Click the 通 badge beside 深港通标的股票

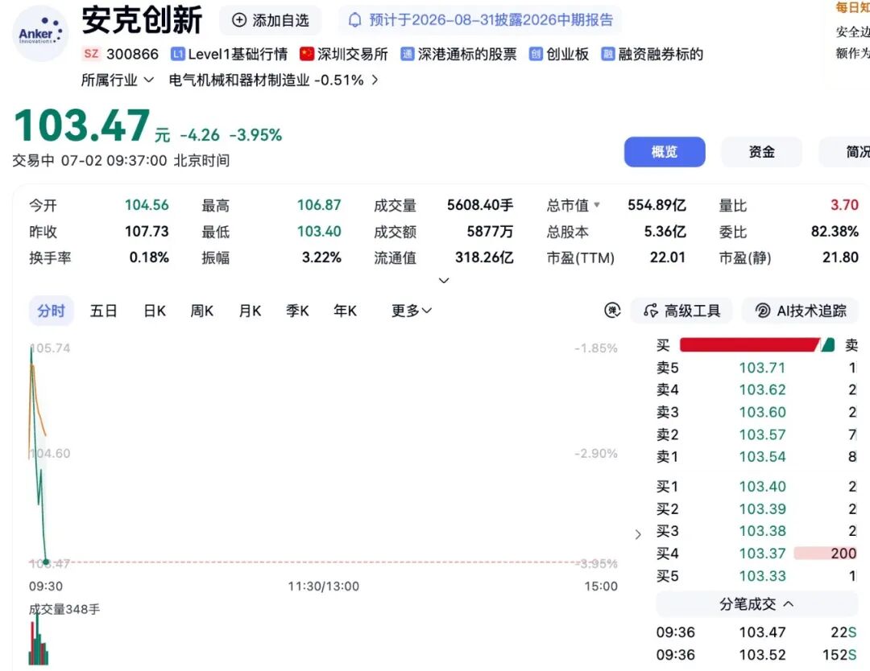click(x=408, y=54)
